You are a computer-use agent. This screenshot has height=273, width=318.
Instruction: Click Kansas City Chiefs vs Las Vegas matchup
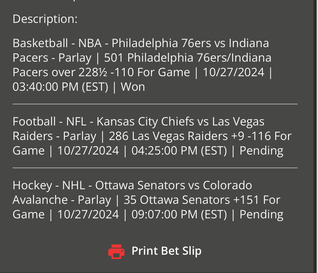(x=180, y=121)
